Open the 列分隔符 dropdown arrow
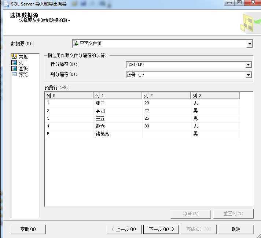 click(x=248, y=75)
